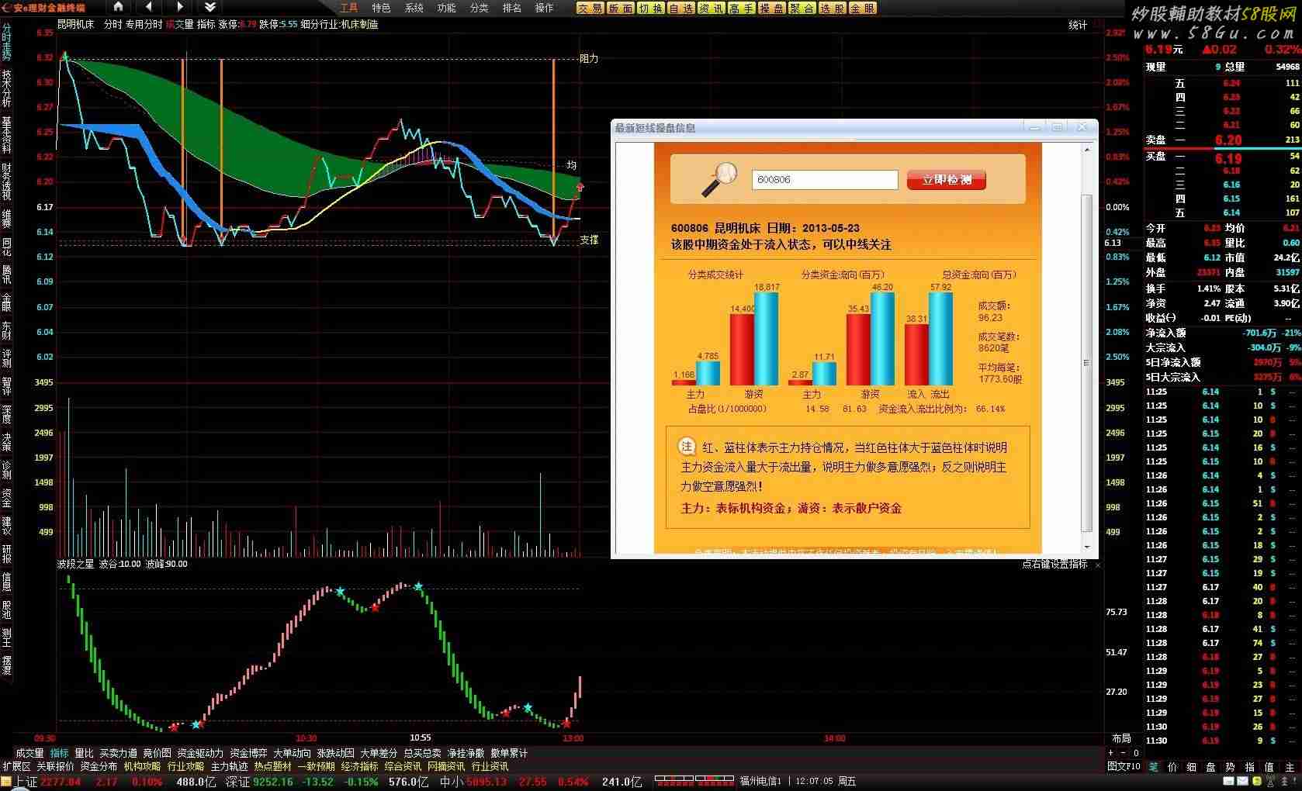The image size is (1302, 791).
Task: Click the 操盘 toolbar button
Action: tap(772, 8)
